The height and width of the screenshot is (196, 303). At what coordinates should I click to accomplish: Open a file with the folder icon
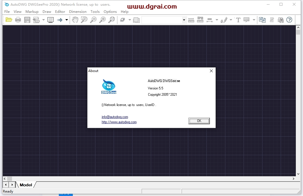(x=9, y=20)
